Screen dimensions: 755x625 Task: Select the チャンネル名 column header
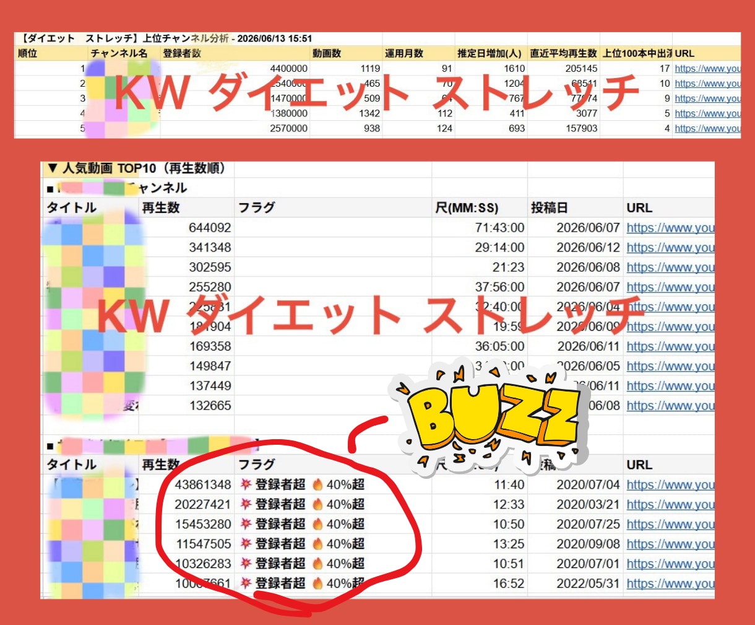[x=119, y=54]
